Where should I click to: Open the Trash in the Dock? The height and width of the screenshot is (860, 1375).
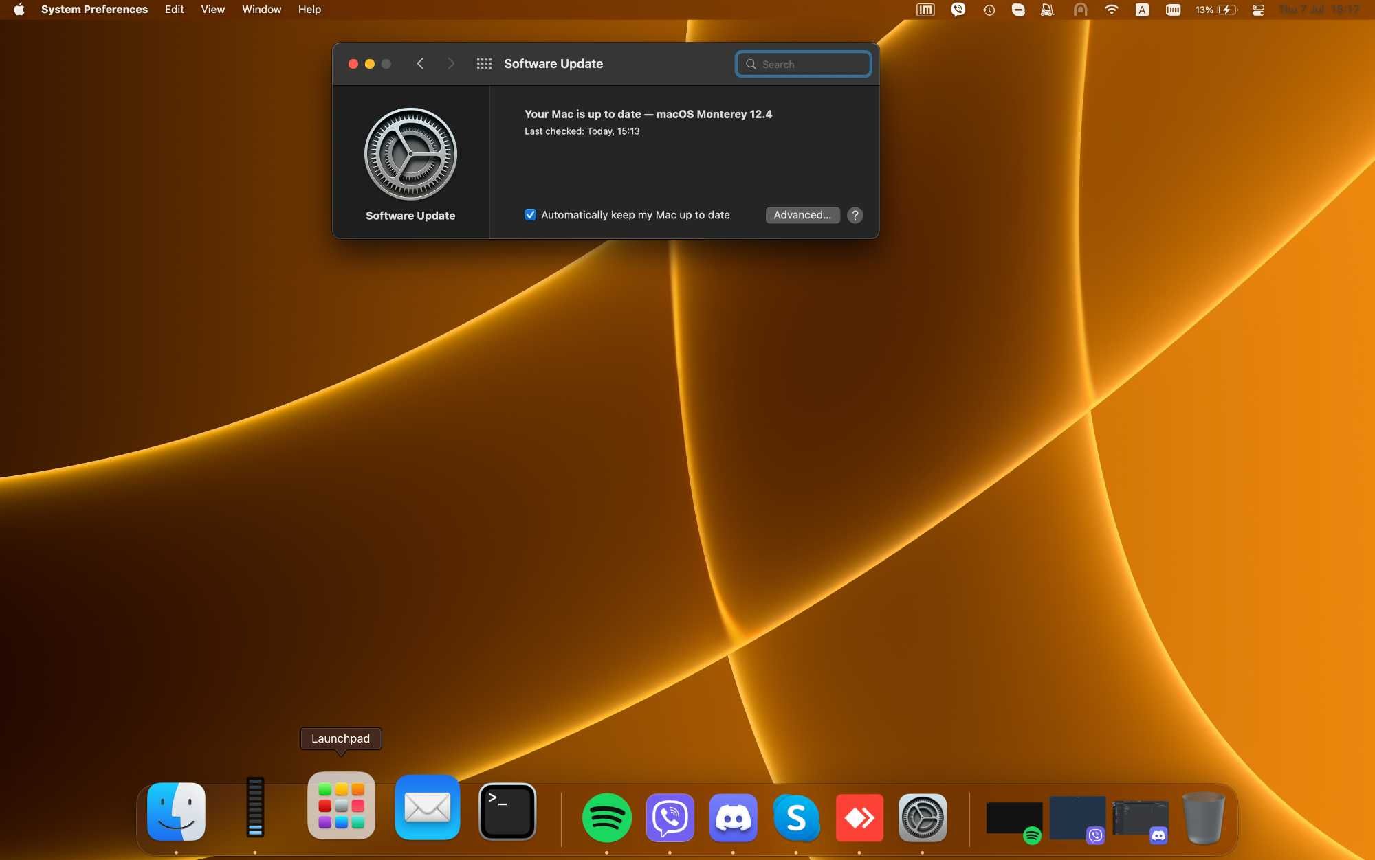coord(1203,817)
